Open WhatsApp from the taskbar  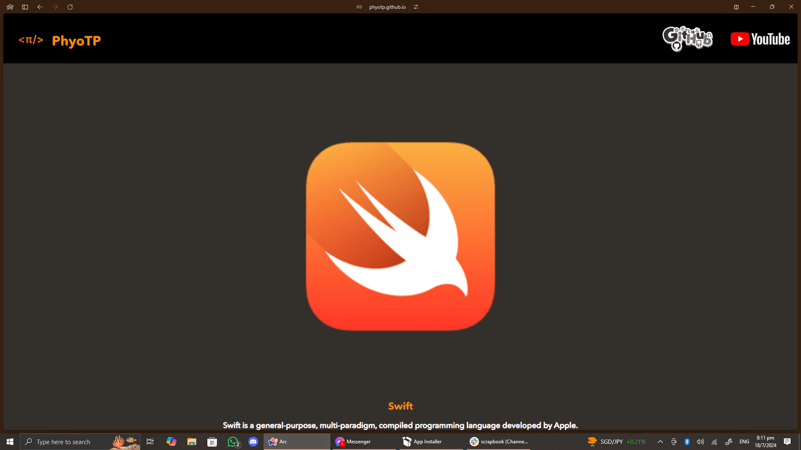click(x=233, y=442)
